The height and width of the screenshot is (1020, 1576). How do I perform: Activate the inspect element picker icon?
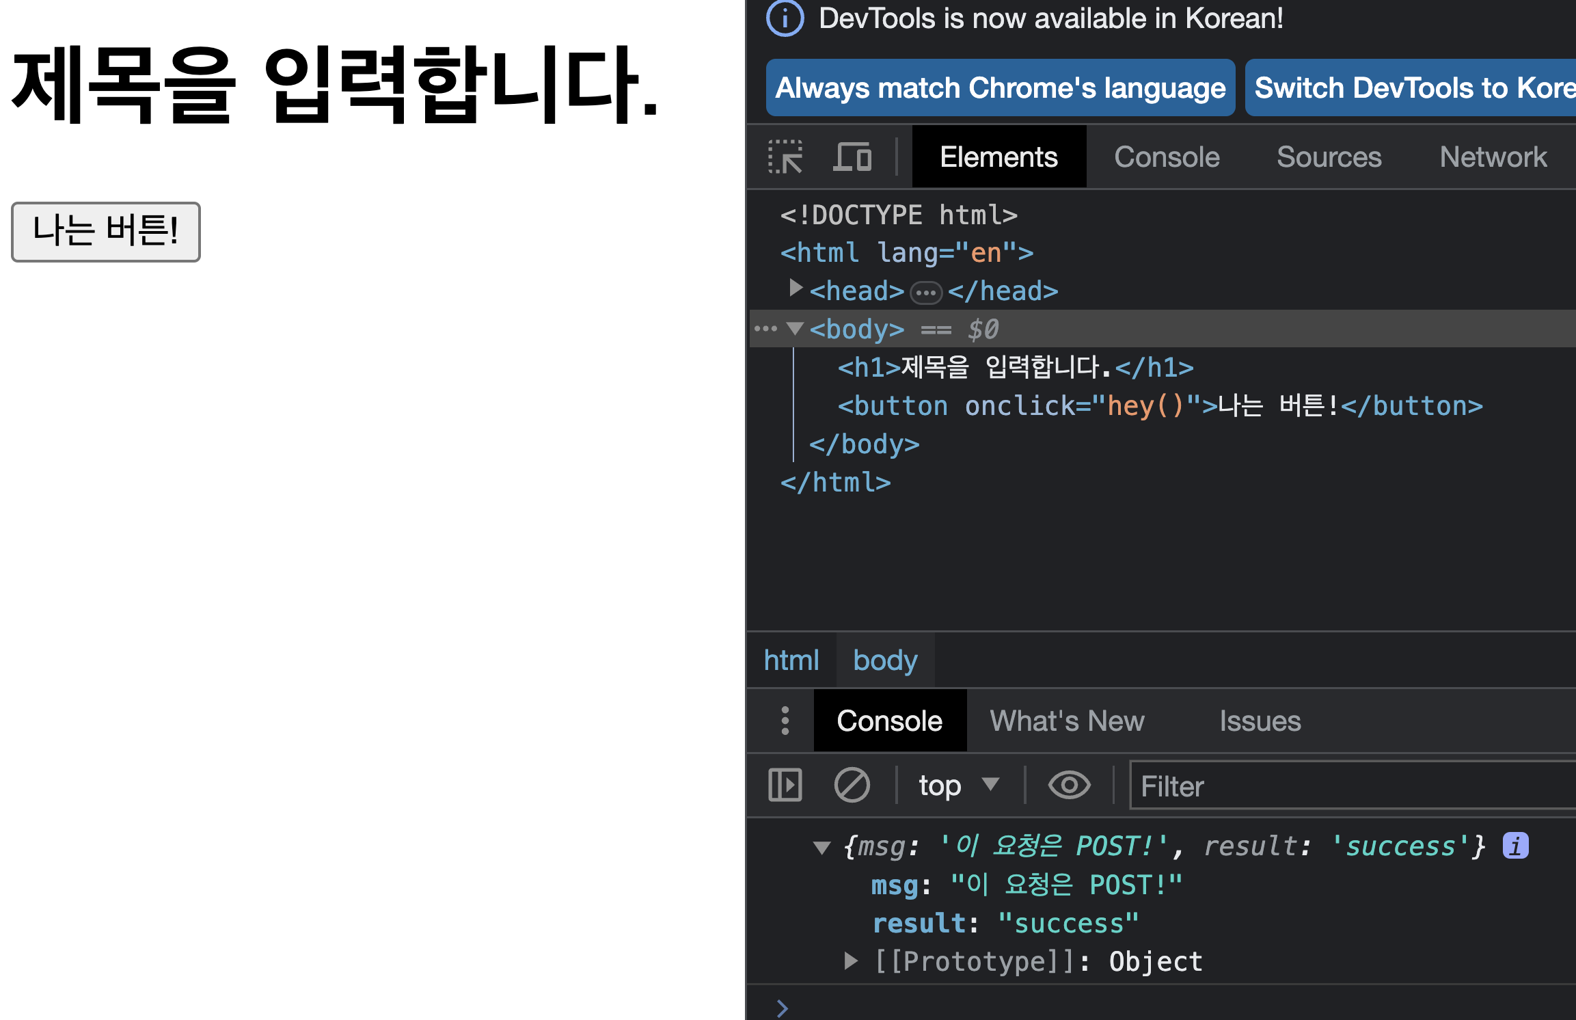[x=785, y=157]
